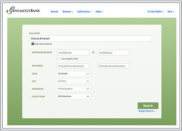
Task: Open My Folder menu
Action: pyautogui.click(x=156, y=12)
